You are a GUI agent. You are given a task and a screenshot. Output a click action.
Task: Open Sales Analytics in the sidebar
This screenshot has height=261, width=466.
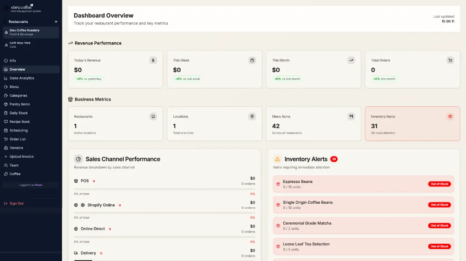(x=22, y=78)
